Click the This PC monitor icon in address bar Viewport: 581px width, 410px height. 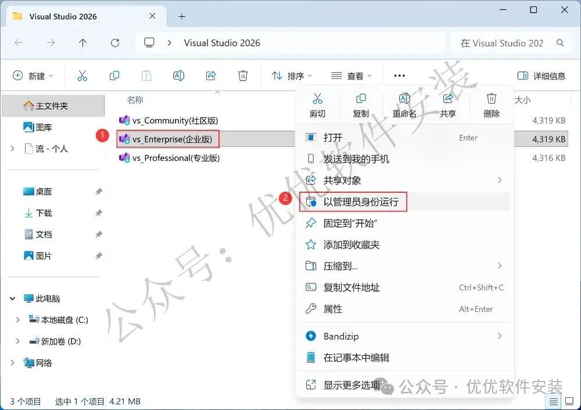tap(149, 43)
